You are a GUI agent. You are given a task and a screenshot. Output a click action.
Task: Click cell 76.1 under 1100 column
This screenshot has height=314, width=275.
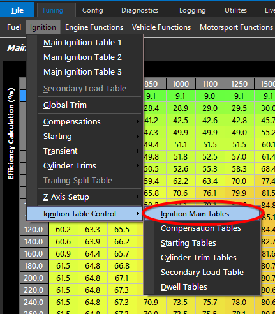pyautogui.click(x=210, y=193)
